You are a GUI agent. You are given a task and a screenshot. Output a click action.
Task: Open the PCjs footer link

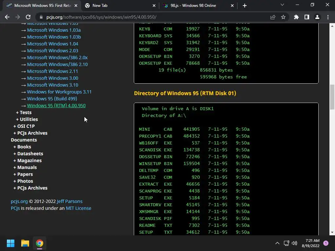pyautogui.click(x=15, y=208)
